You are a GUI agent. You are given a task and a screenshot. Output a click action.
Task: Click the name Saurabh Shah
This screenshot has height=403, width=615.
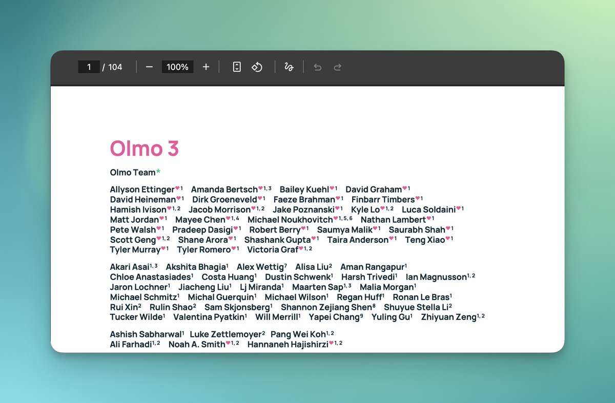click(417, 230)
